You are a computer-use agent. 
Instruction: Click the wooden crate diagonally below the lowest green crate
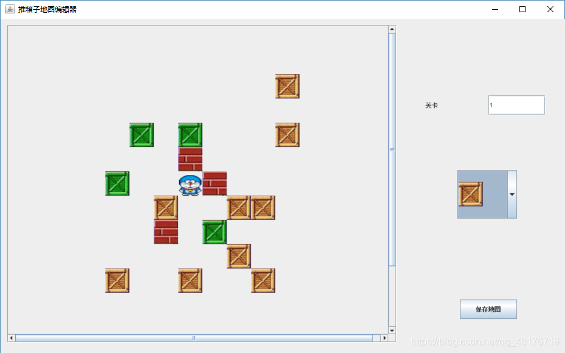239,256
